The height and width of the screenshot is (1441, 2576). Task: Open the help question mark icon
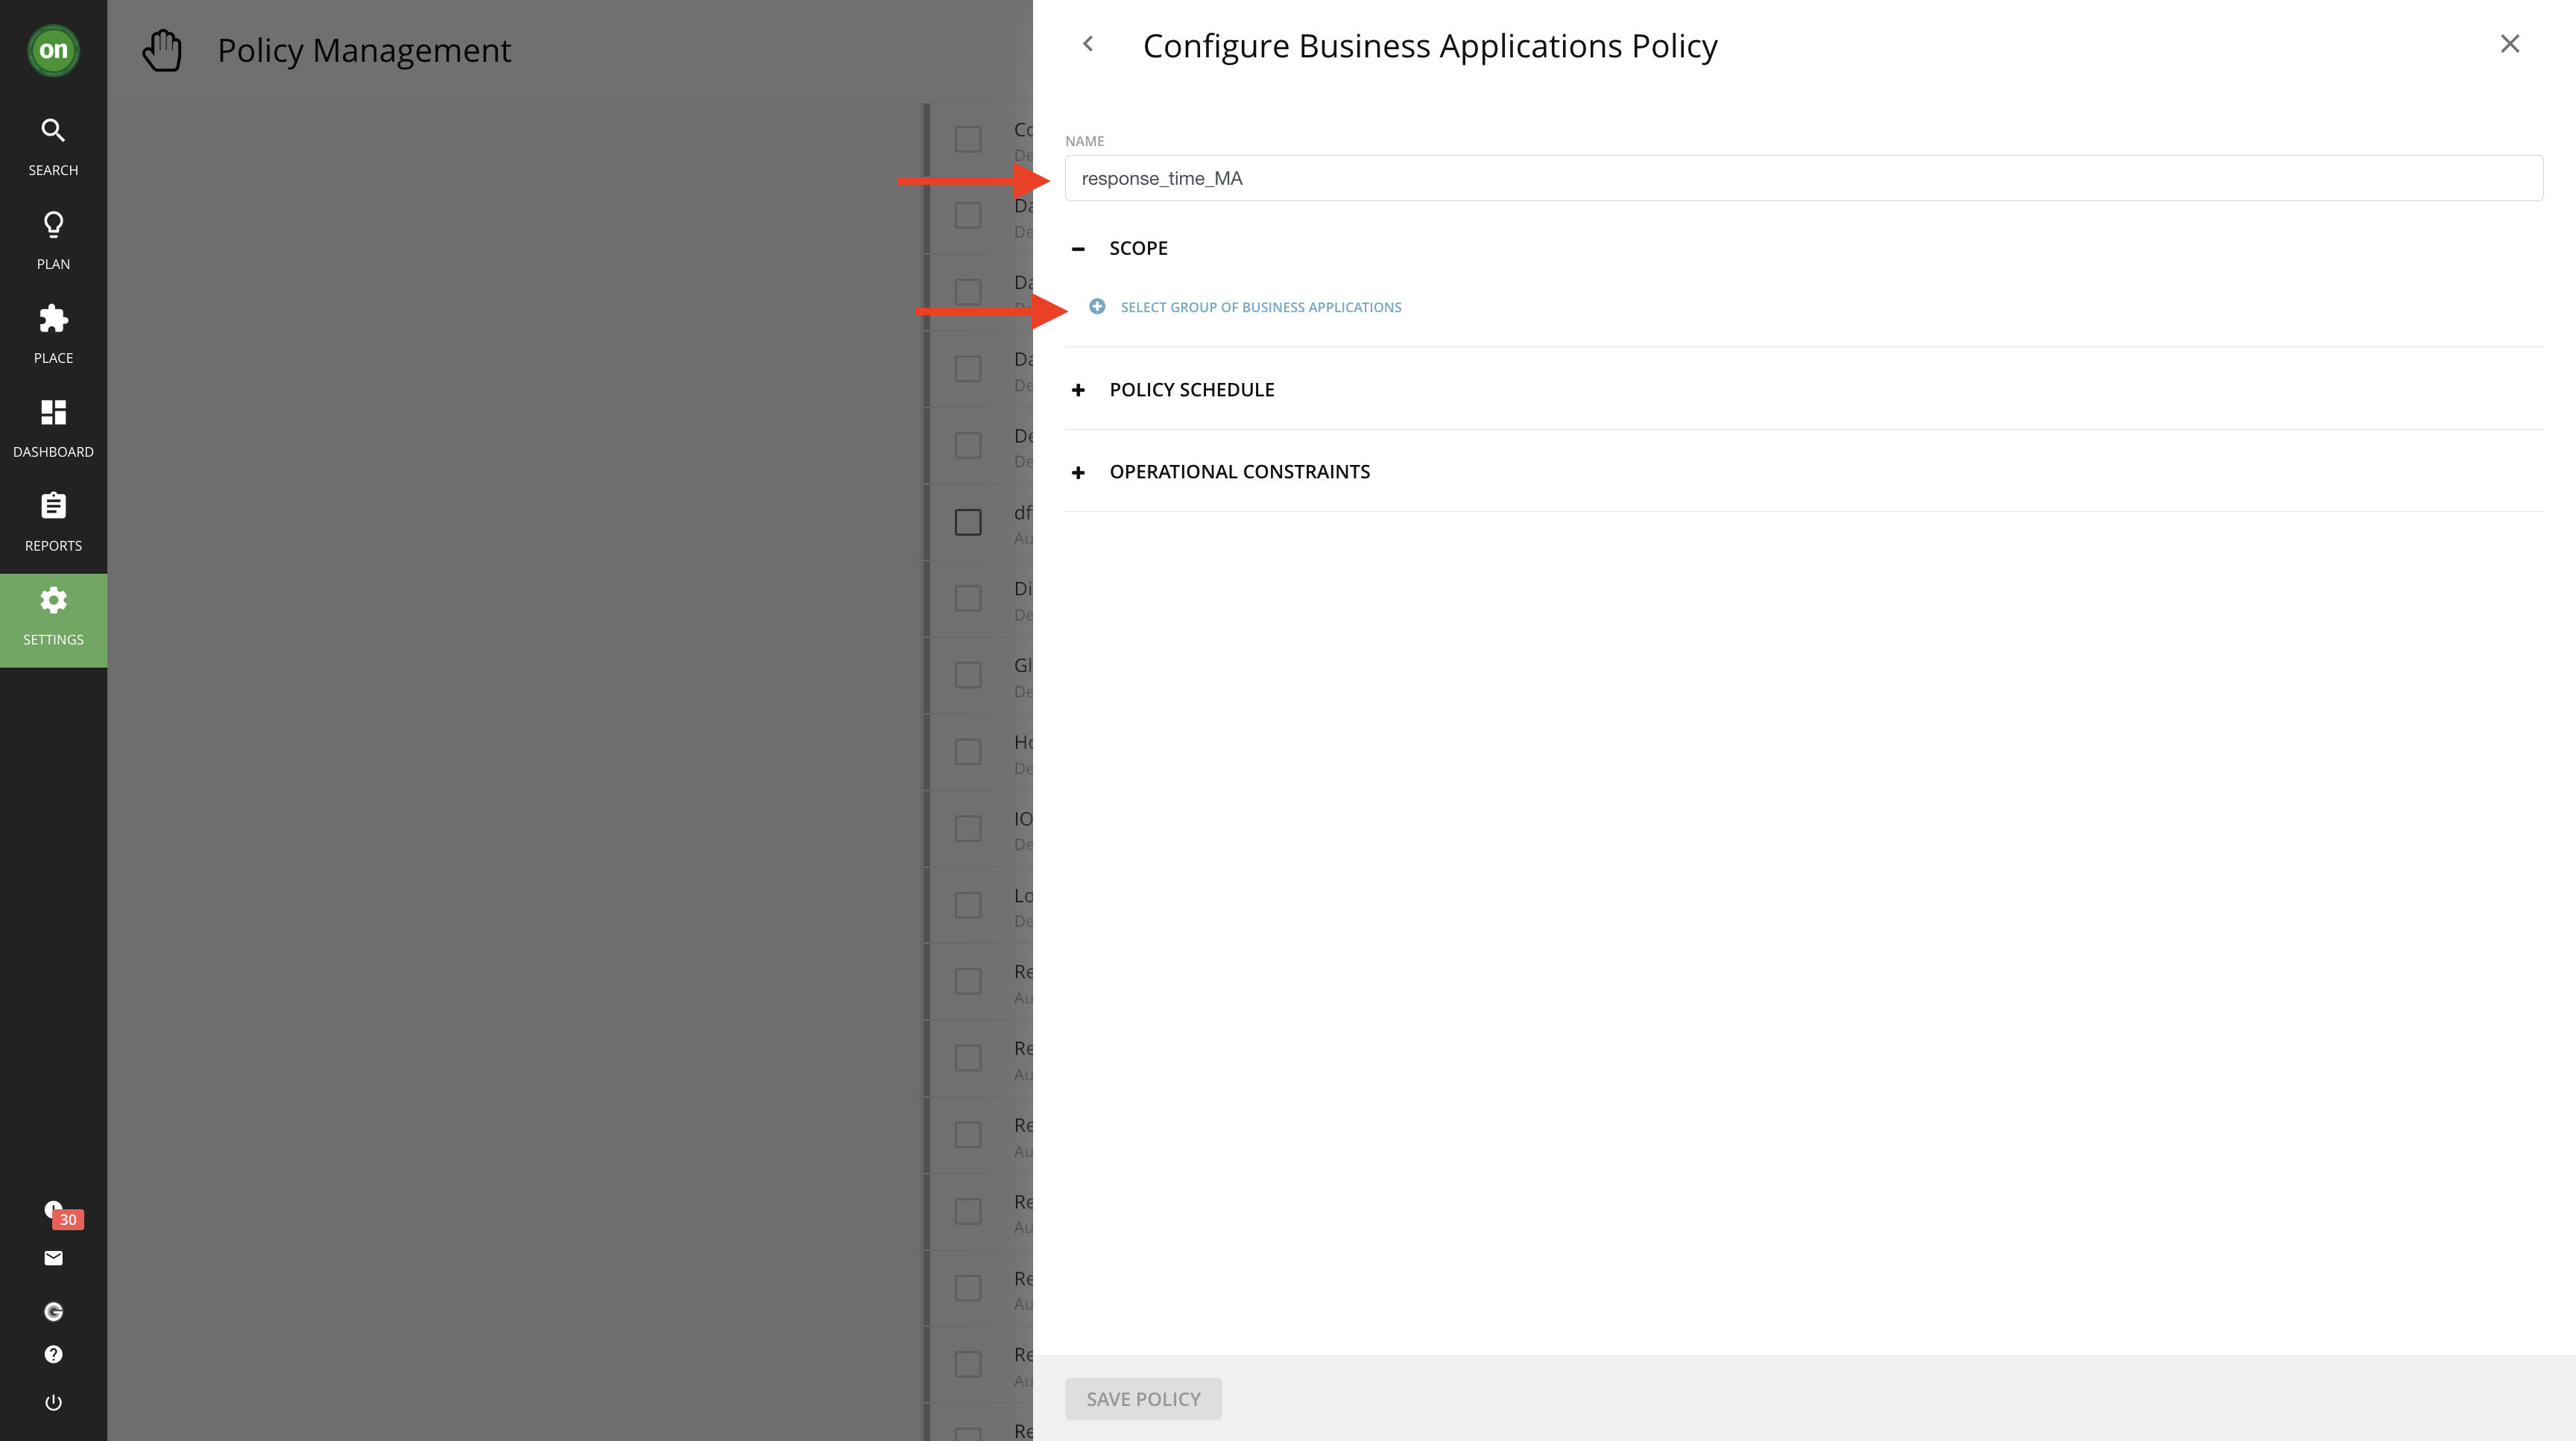pyautogui.click(x=53, y=1354)
